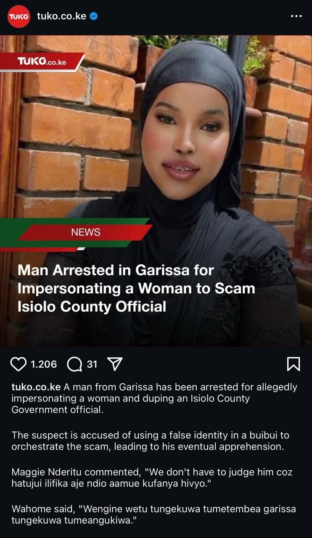312x538 pixels.
Task: Tap the blue verified badge
Action: [94, 16]
